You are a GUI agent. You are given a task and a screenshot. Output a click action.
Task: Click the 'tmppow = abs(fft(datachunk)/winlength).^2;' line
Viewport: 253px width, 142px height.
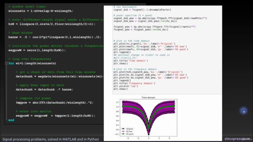coord(55,103)
